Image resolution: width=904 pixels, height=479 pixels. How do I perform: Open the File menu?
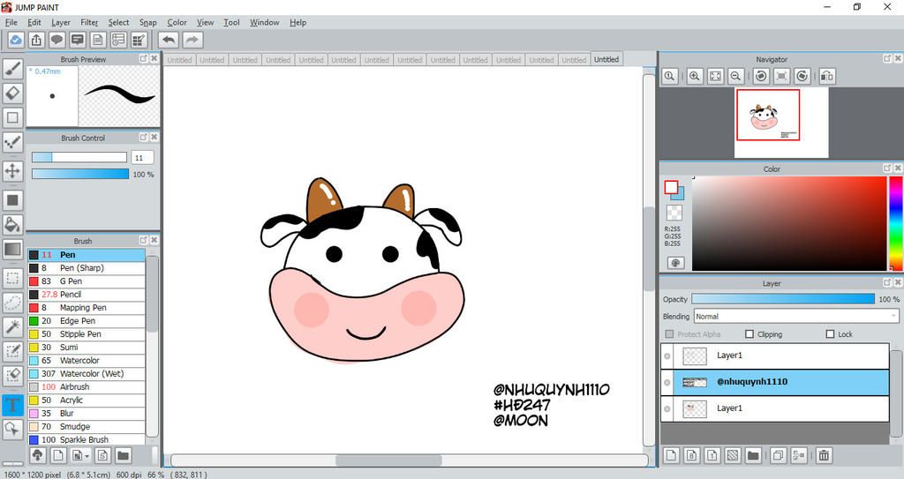[11, 22]
